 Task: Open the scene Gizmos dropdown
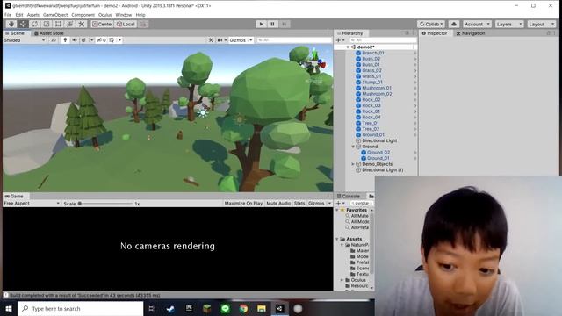(x=241, y=40)
